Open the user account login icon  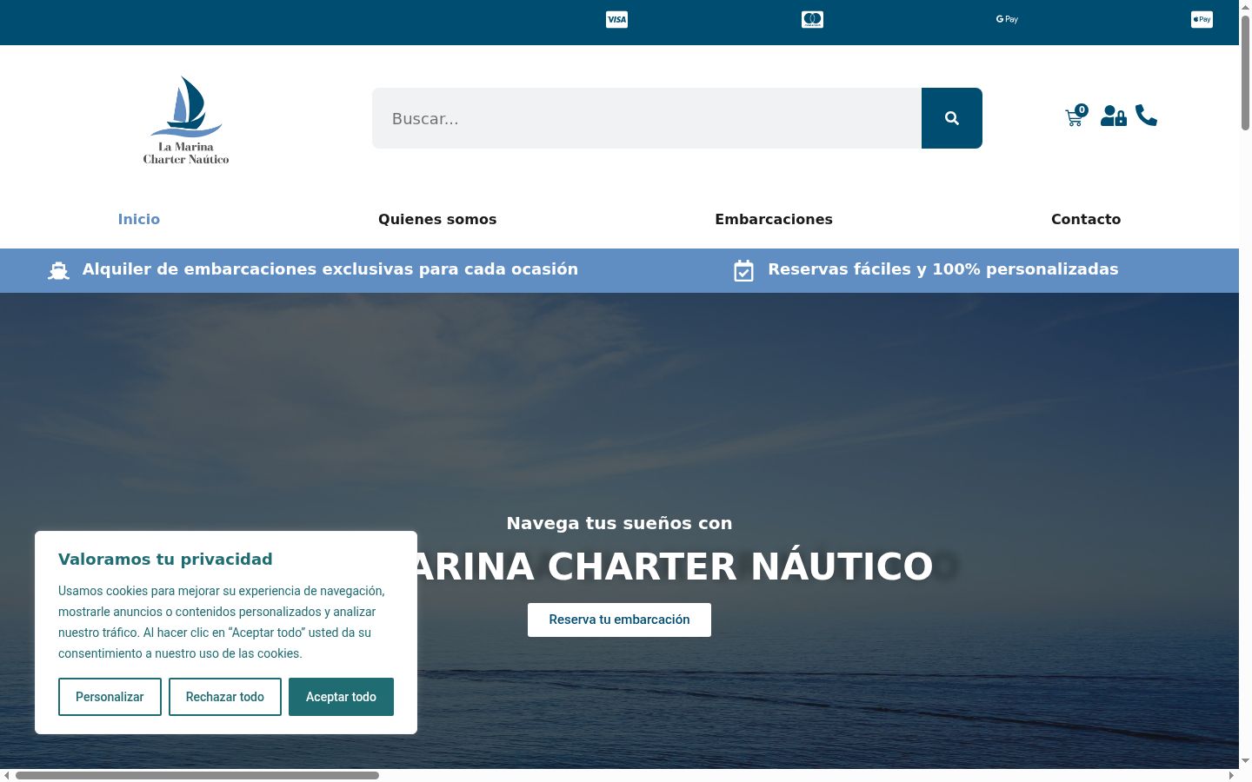(x=1114, y=116)
